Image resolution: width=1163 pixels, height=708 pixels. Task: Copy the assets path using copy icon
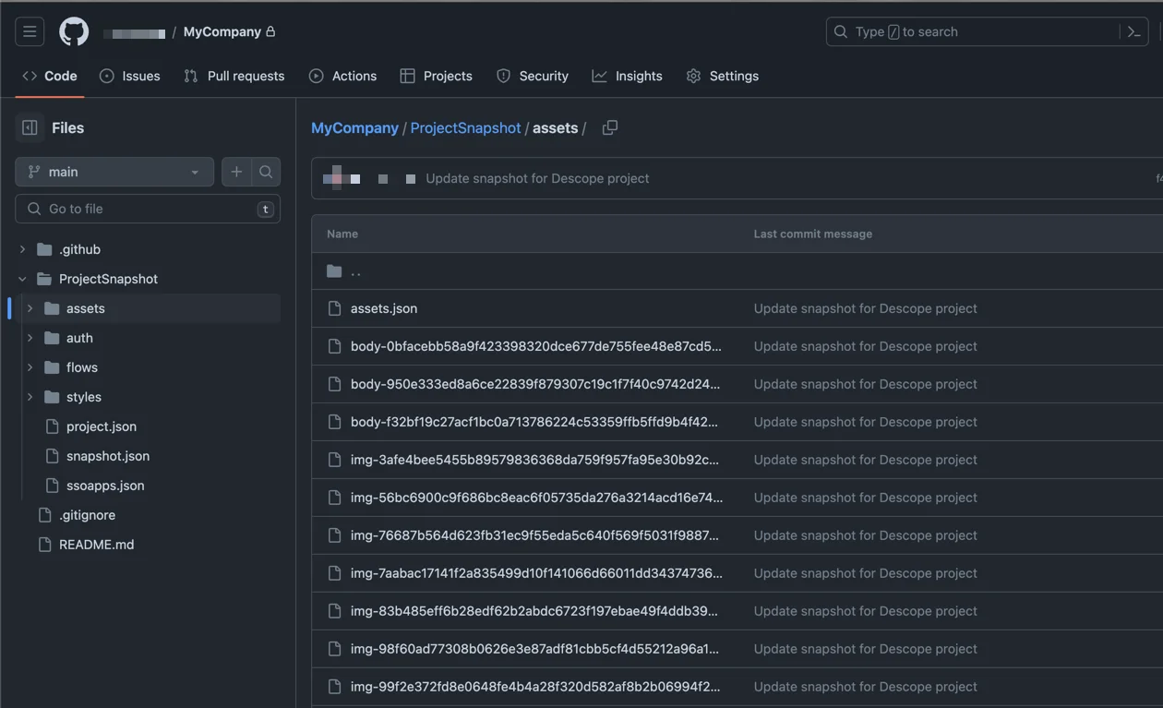pos(608,127)
